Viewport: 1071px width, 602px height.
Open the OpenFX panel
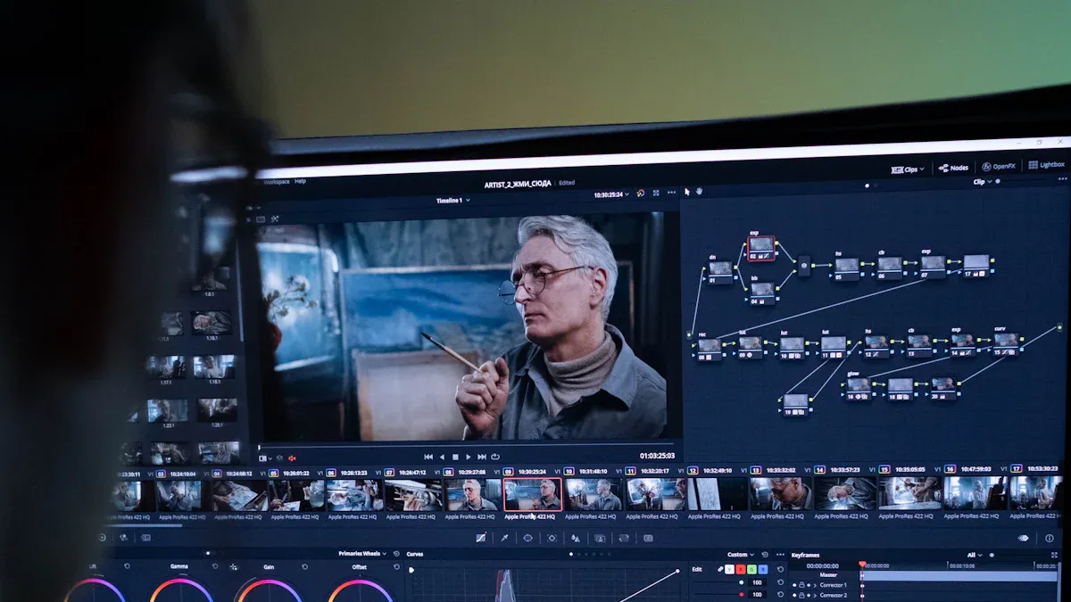(x=999, y=167)
